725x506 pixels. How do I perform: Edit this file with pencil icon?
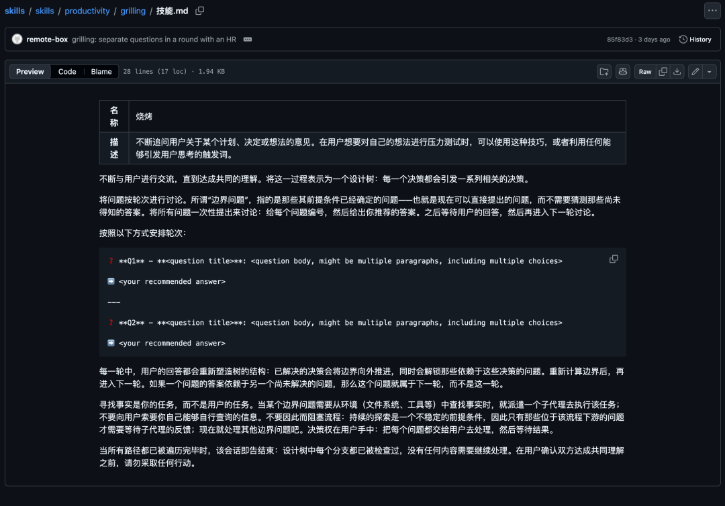click(x=695, y=72)
